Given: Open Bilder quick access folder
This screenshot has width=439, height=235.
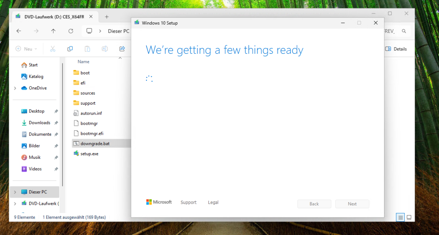Looking at the screenshot, I should (34, 146).
